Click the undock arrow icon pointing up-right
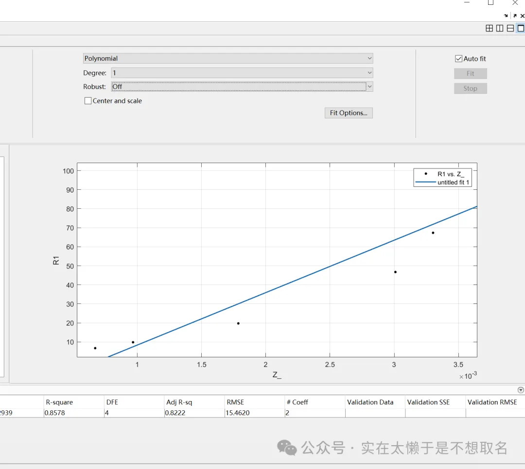The image size is (525, 469). click(515, 16)
